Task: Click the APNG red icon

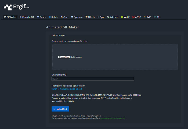Action: tap(133, 17)
